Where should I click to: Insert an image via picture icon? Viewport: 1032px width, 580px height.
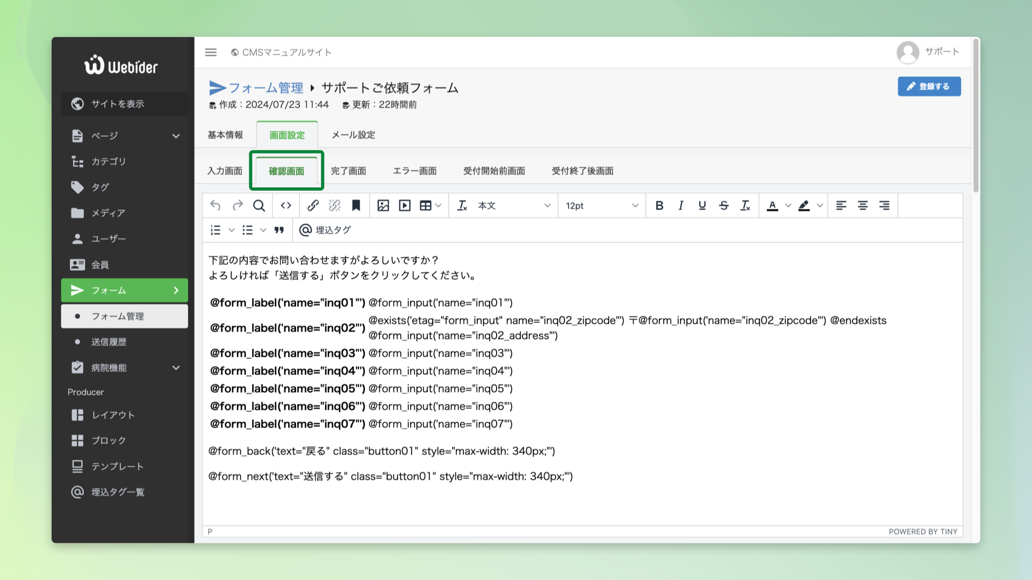click(x=383, y=206)
